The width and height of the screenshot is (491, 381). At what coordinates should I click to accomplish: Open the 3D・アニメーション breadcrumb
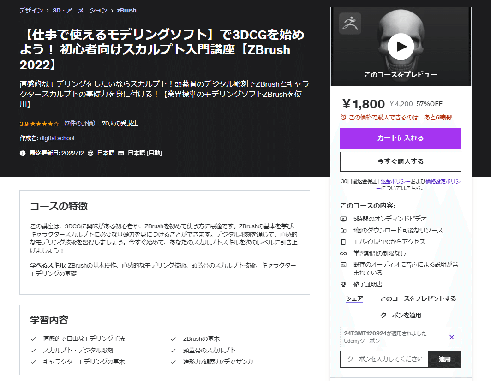(x=80, y=10)
